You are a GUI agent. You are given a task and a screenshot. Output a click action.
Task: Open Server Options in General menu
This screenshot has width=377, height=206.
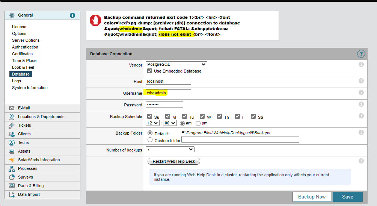(26, 40)
